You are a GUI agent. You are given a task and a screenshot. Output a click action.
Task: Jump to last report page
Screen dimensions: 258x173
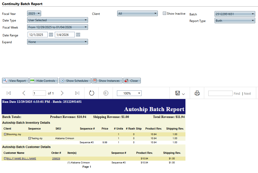coord(77,93)
